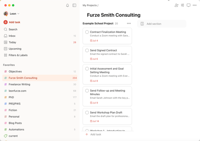Click the Search field in sidebar

(40, 29)
